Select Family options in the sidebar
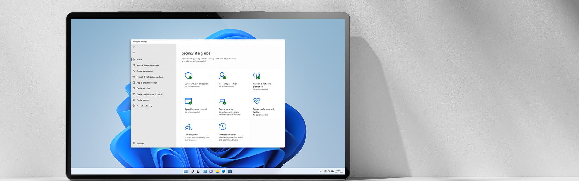This screenshot has height=181, width=579. (x=154, y=100)
